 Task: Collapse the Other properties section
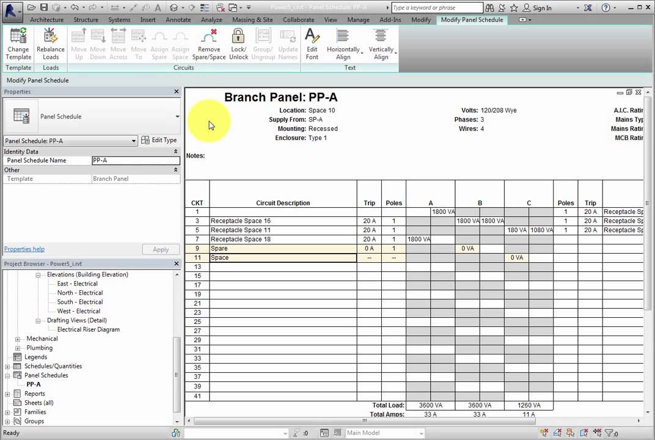(x=175, y=170)
